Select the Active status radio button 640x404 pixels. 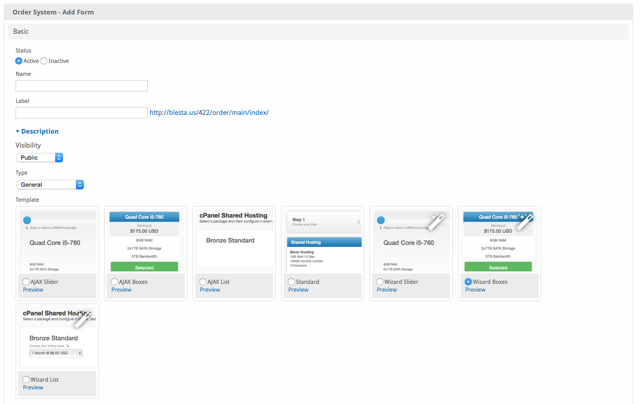coord(19,61)
